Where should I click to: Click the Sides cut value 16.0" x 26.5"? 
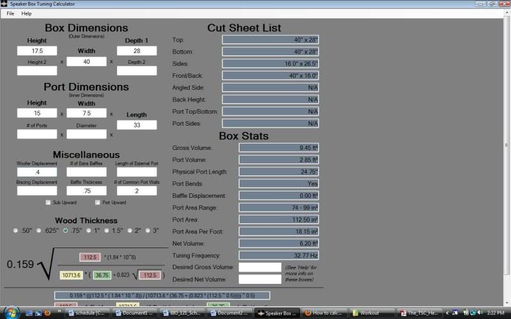click(270, 63)
